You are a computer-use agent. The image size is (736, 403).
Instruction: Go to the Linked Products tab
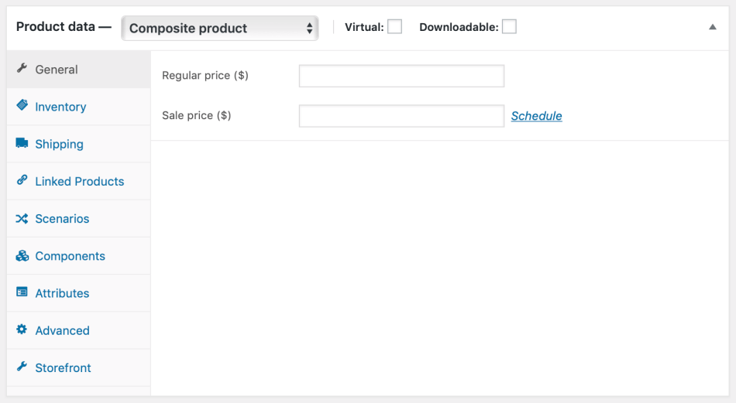pos(79,182)
